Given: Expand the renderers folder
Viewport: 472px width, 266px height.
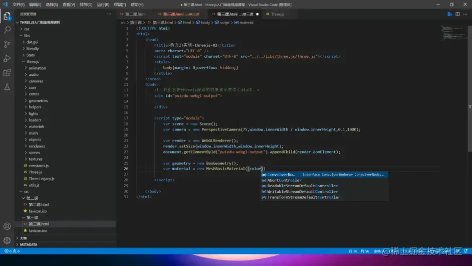Looking at the screenshot, I should pyautogui.click(x=37, y=146).
